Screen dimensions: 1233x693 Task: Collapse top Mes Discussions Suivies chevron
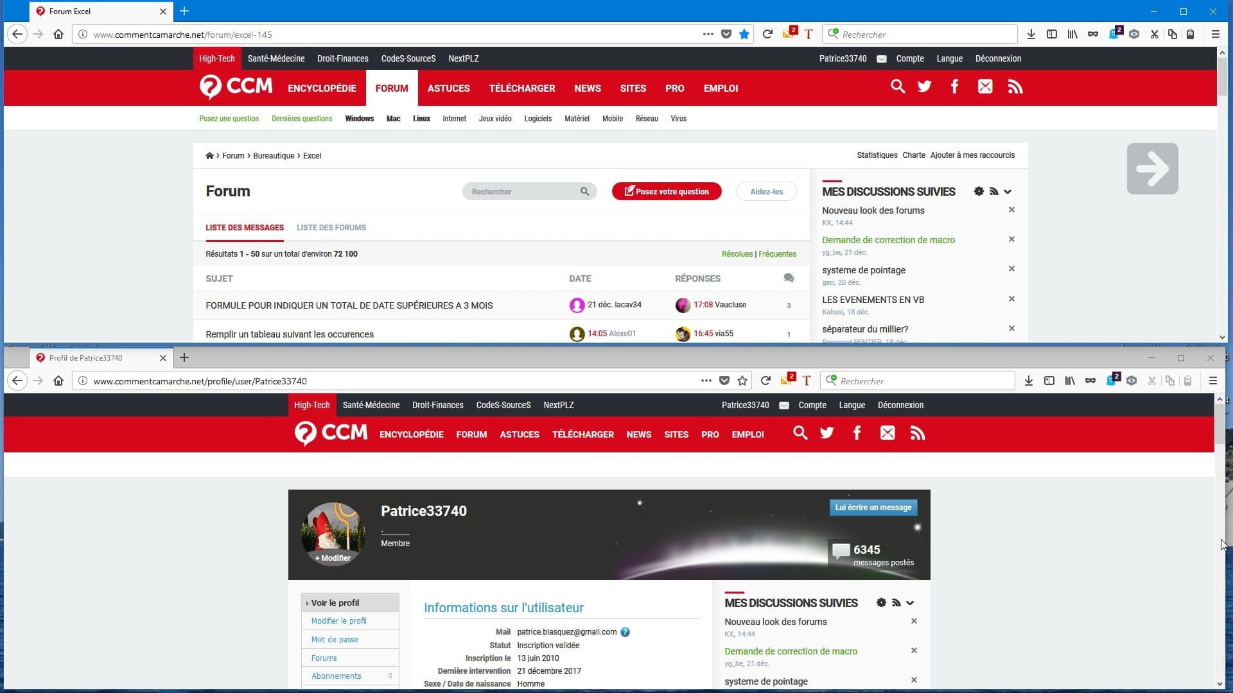[1008, 191]
